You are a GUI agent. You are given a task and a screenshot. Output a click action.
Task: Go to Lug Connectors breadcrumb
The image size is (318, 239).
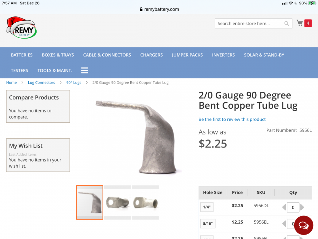tap(41, 83)
